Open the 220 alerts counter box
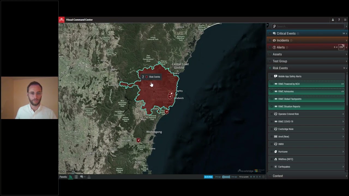The image size is (349, 196). point(341,47)
